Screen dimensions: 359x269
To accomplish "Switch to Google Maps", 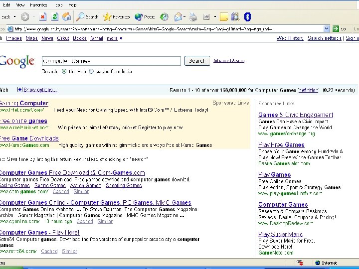I will [x=31, y=38].
